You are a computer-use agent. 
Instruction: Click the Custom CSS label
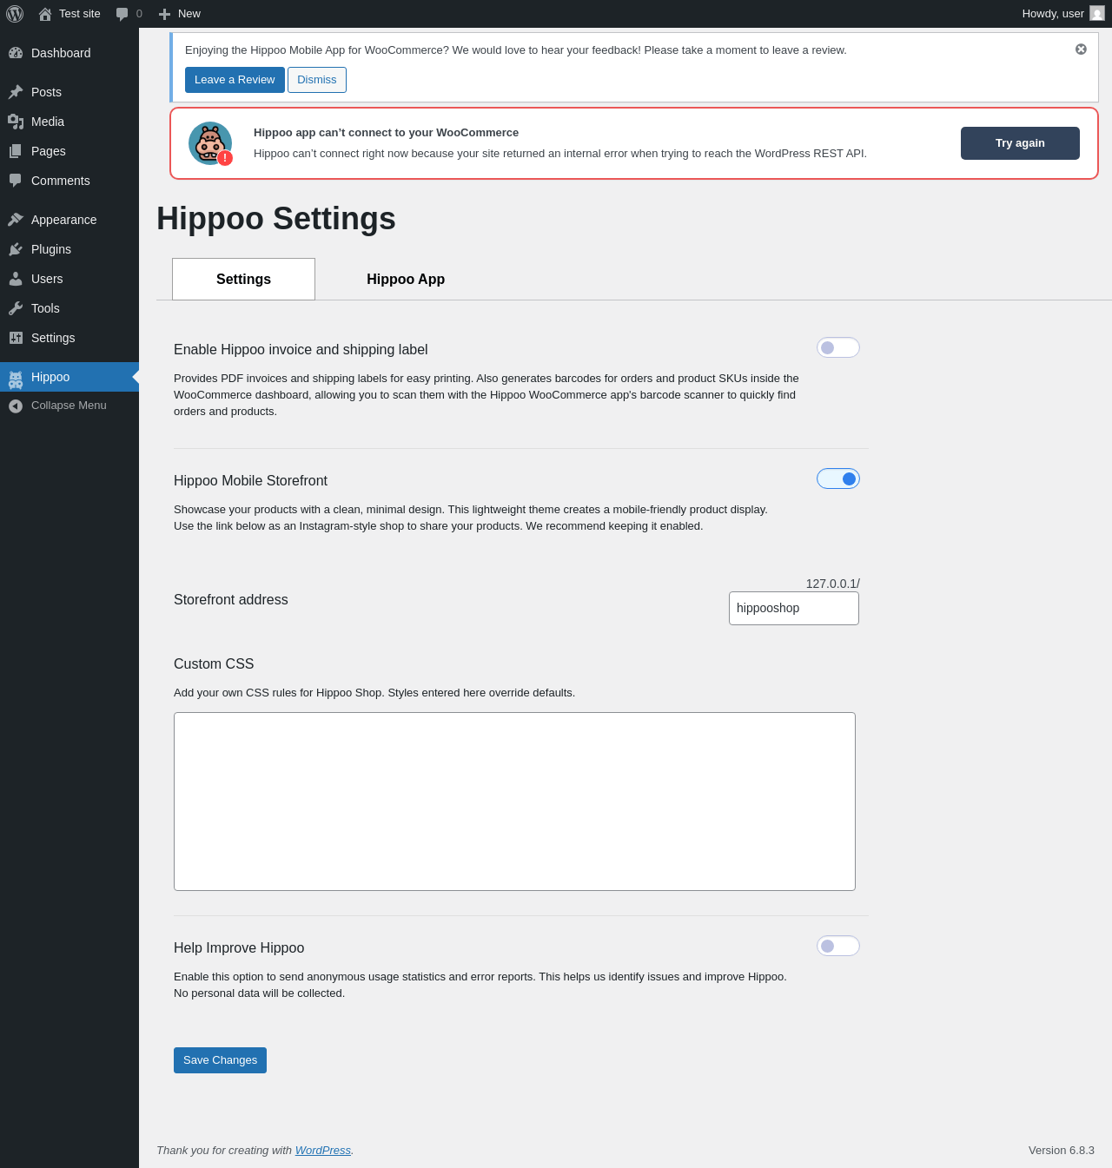pos(214,664)
